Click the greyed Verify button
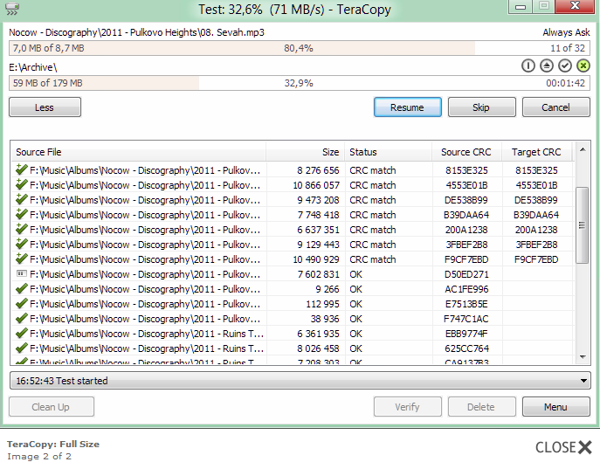The height and width of the screenshot is (469, 600). (408, 407)
